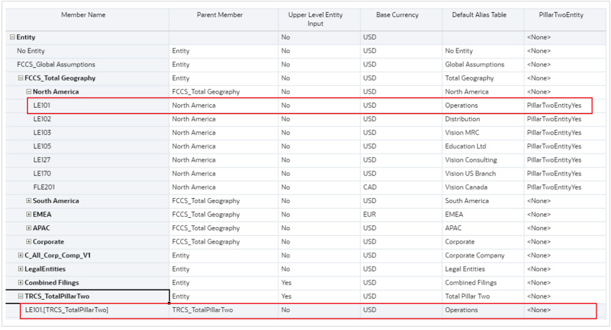Collapse FCCS_Total Geography node
Viewport: 611px width, 330px height.
coord(20,78)
